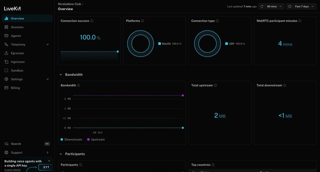Click info icon next to Total upstream
Image resolution: width=320 pixels, height=172 pixels.
[215, 85]
